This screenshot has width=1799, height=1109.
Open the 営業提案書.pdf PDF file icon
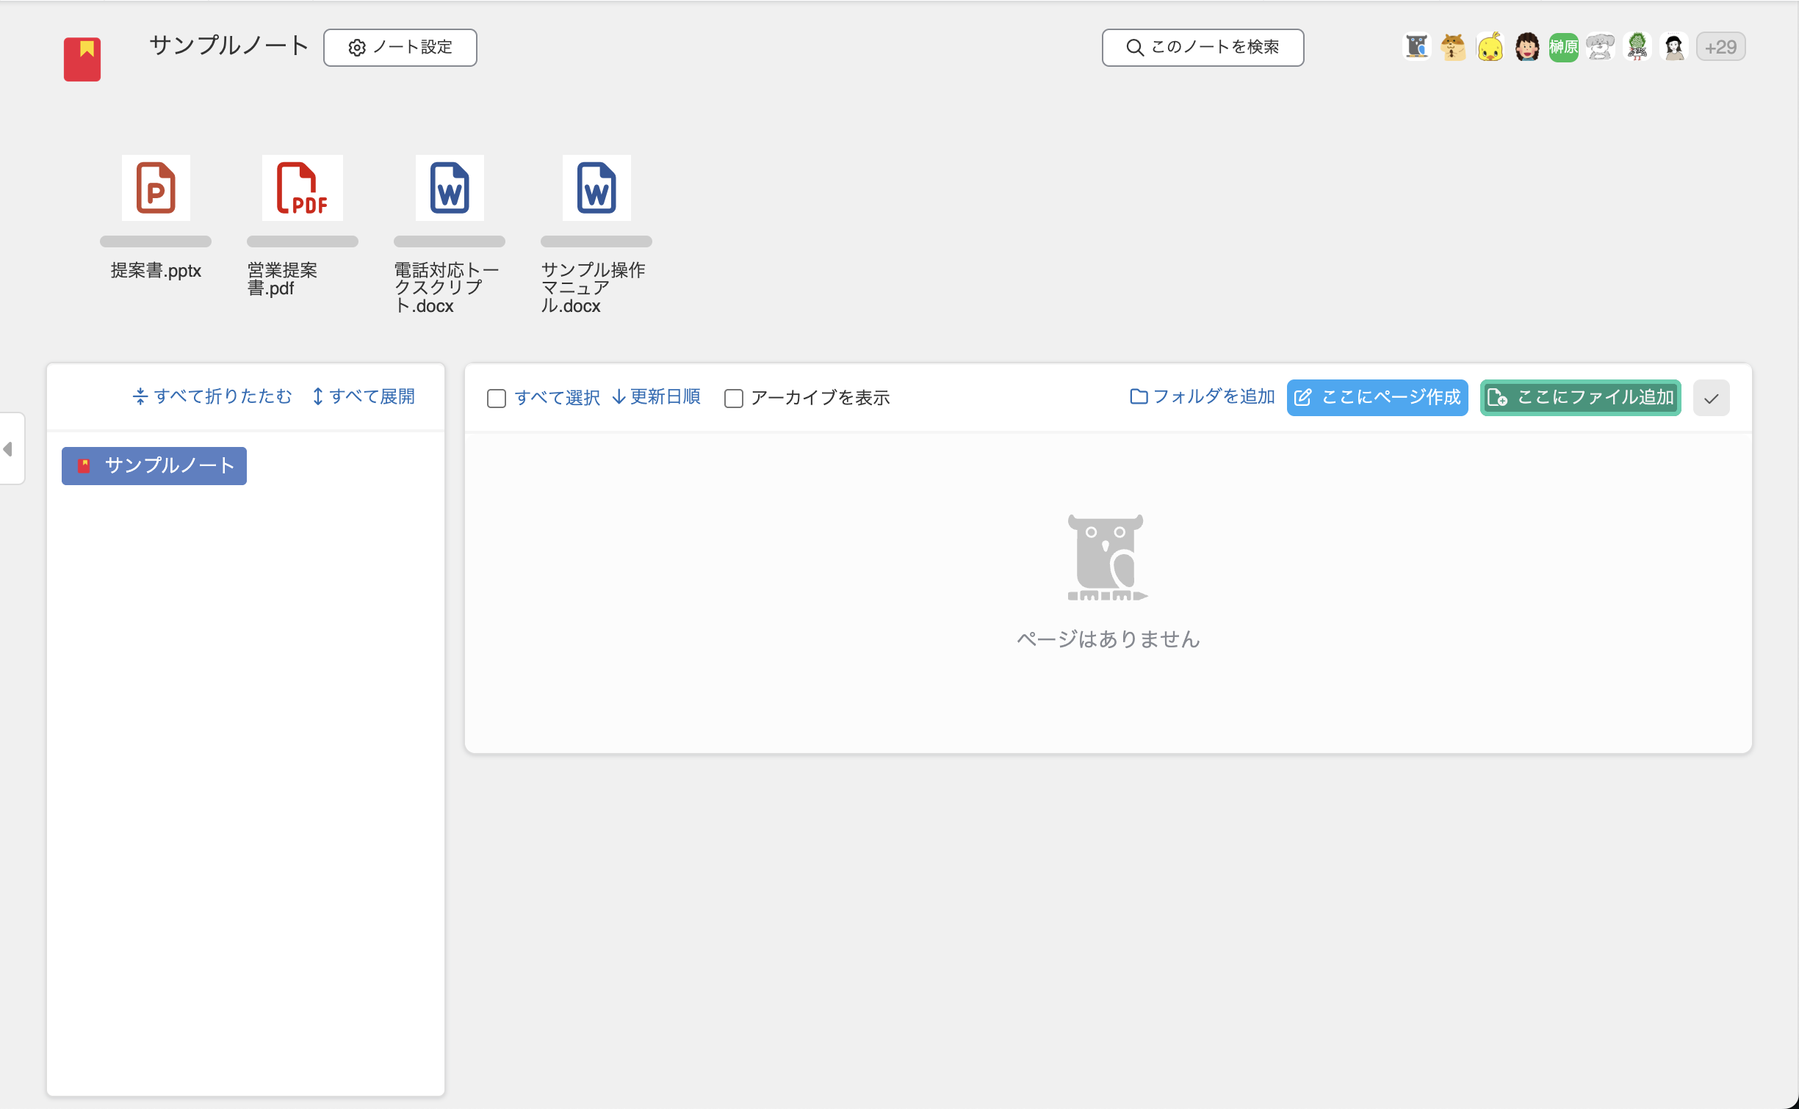click(302, 188)
